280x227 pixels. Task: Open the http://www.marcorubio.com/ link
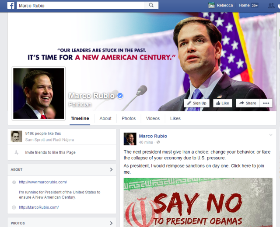43,182
